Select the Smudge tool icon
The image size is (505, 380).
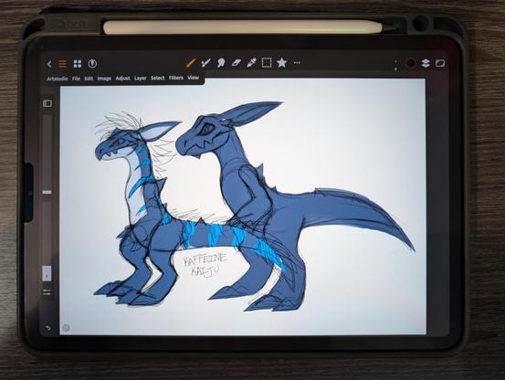pos(221,63)
